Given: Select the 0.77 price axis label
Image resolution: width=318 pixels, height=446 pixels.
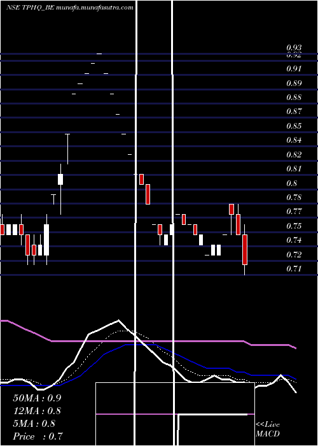Looking at the screenshot, I should pos(294,212).
